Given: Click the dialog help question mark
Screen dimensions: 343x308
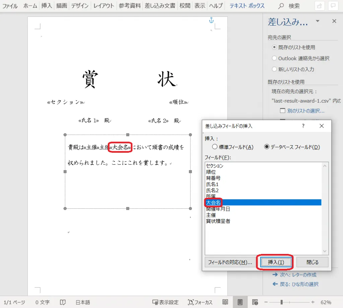Looking at the screenshot, I should (303, 126).
